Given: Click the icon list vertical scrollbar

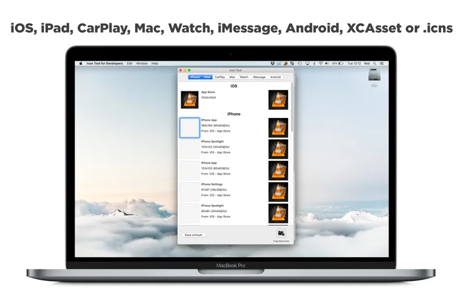Looking at the screenshot, I should click(x=292, y=108).
